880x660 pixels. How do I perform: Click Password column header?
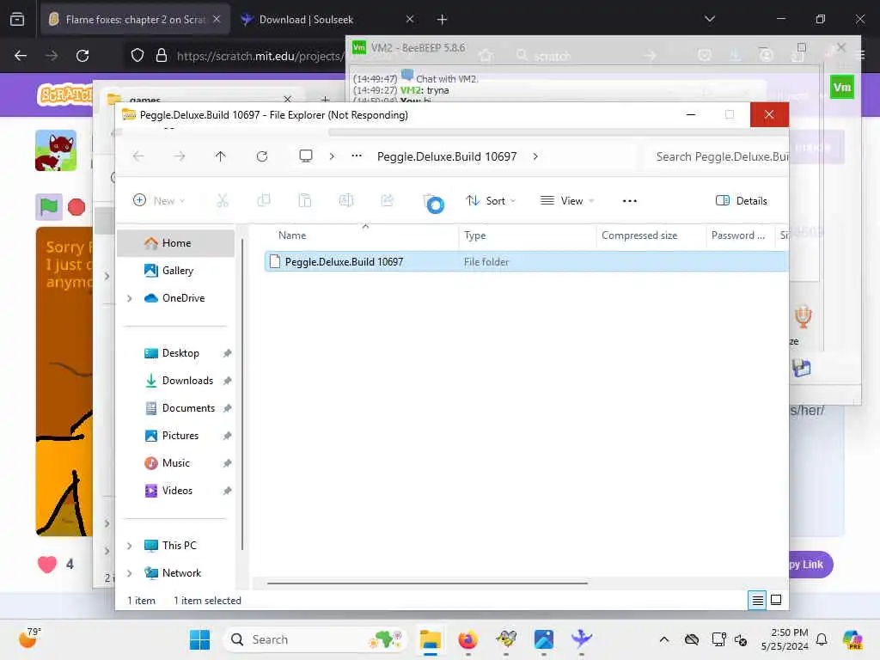tap(740, 235)
